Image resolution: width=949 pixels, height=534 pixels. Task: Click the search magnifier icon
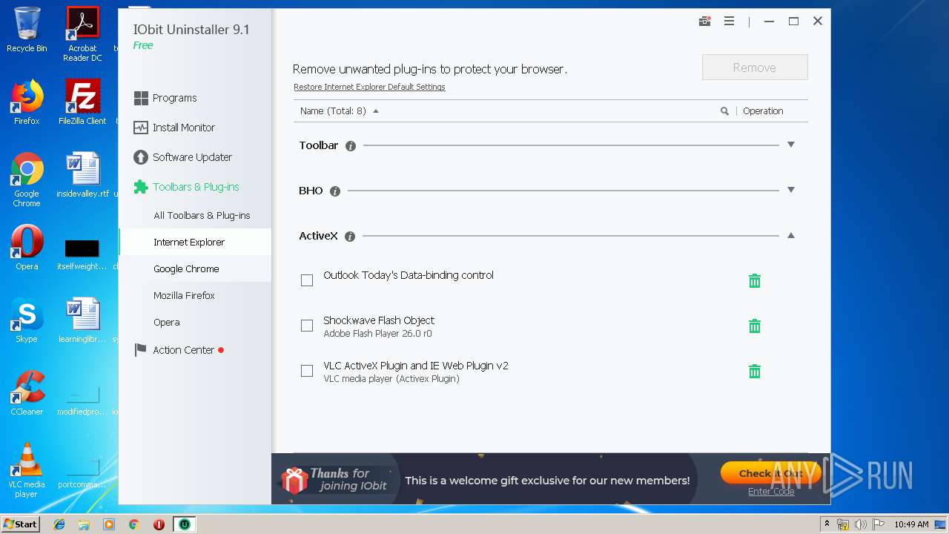724,111
